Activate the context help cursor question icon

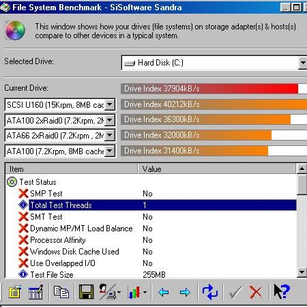282,291
